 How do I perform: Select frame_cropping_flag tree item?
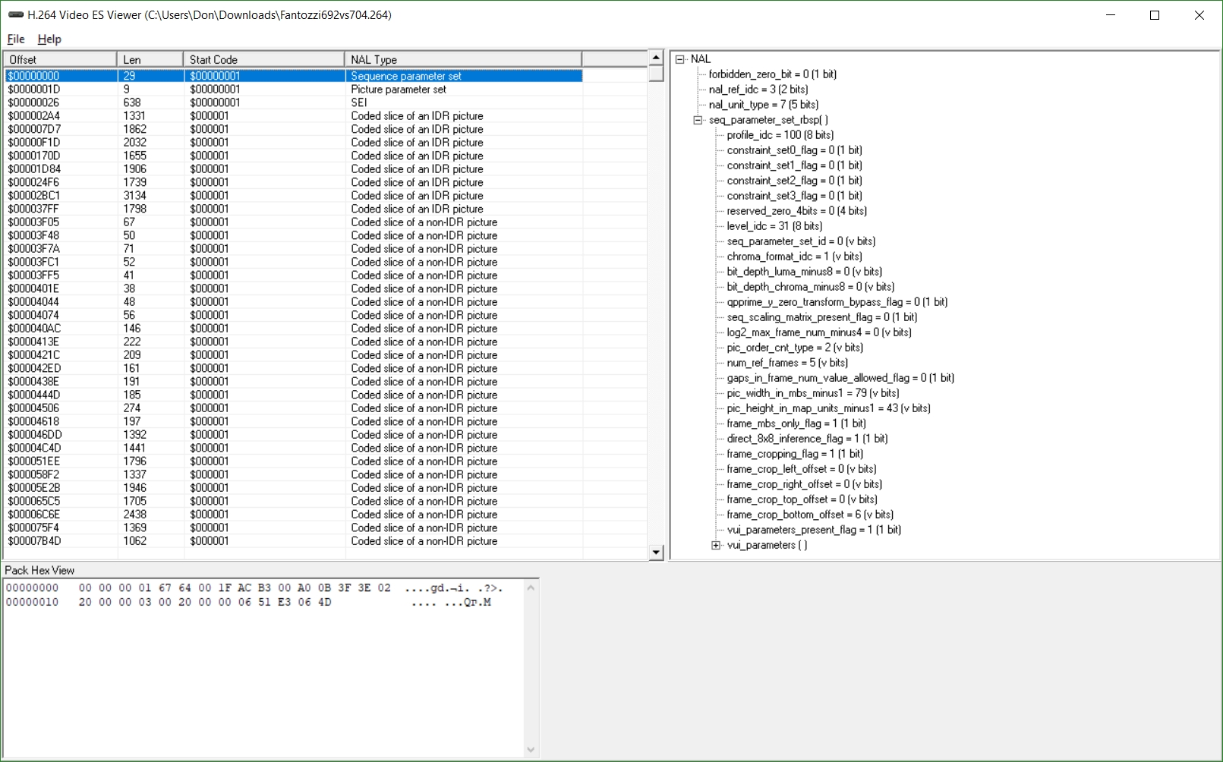(x=795, y=454)
